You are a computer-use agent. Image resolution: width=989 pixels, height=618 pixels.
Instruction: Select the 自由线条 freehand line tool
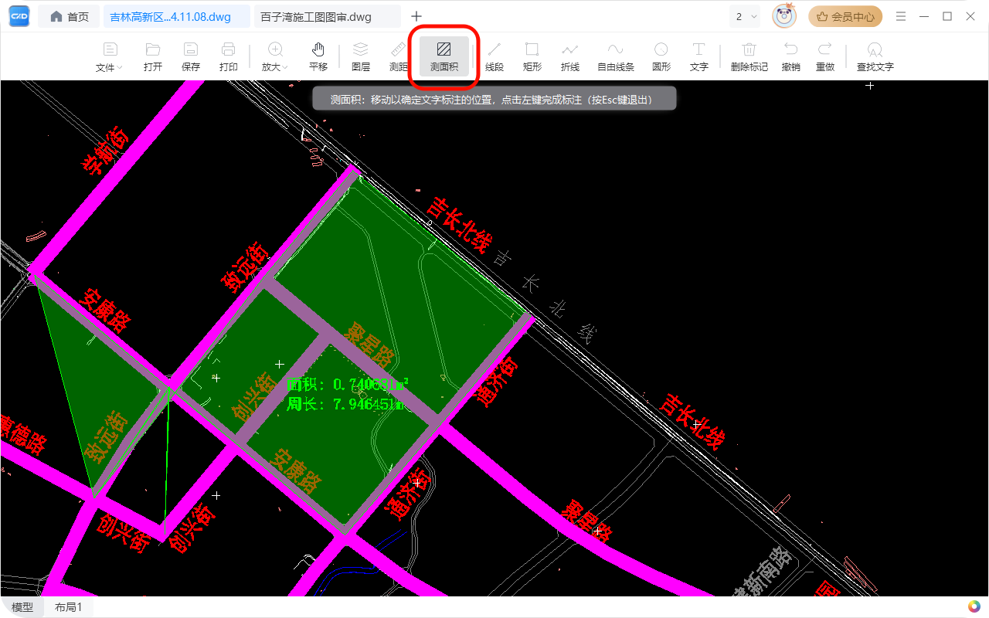pos(616,56)
